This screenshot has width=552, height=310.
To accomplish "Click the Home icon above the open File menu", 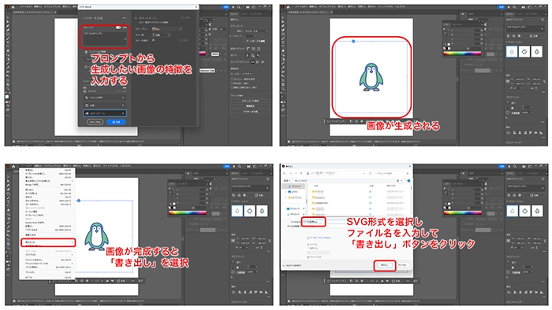I will (x=13, y=166).
